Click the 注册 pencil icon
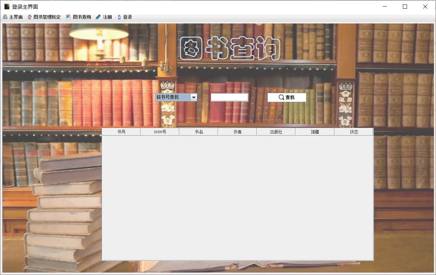This screenshot has width=436, height=275. (98, 16)
